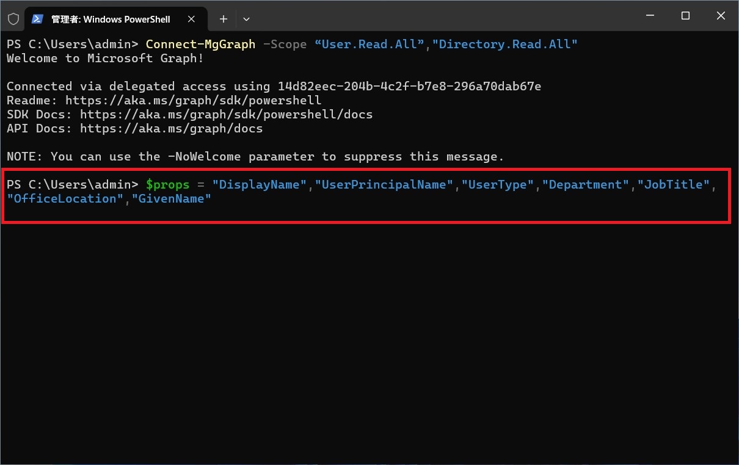Click the -Scope parameter text
Image resolution: width=739 pixels, height=465 pixels.
(285, 44)
